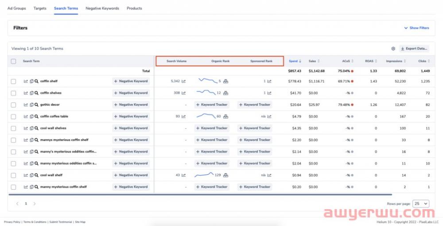Click organic rank icon for coffin coffee table
443x226 pixels.
(225, 117)
